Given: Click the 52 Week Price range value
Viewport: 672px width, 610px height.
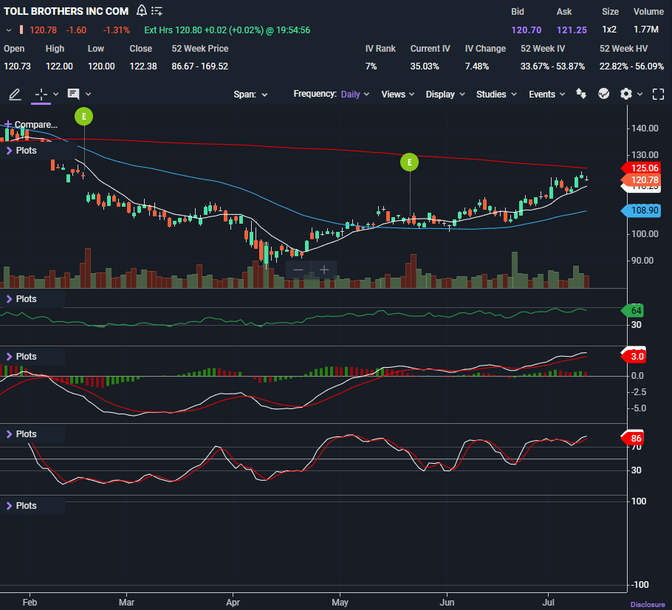Looking at the screenshot, I should [x=199, y=66].
